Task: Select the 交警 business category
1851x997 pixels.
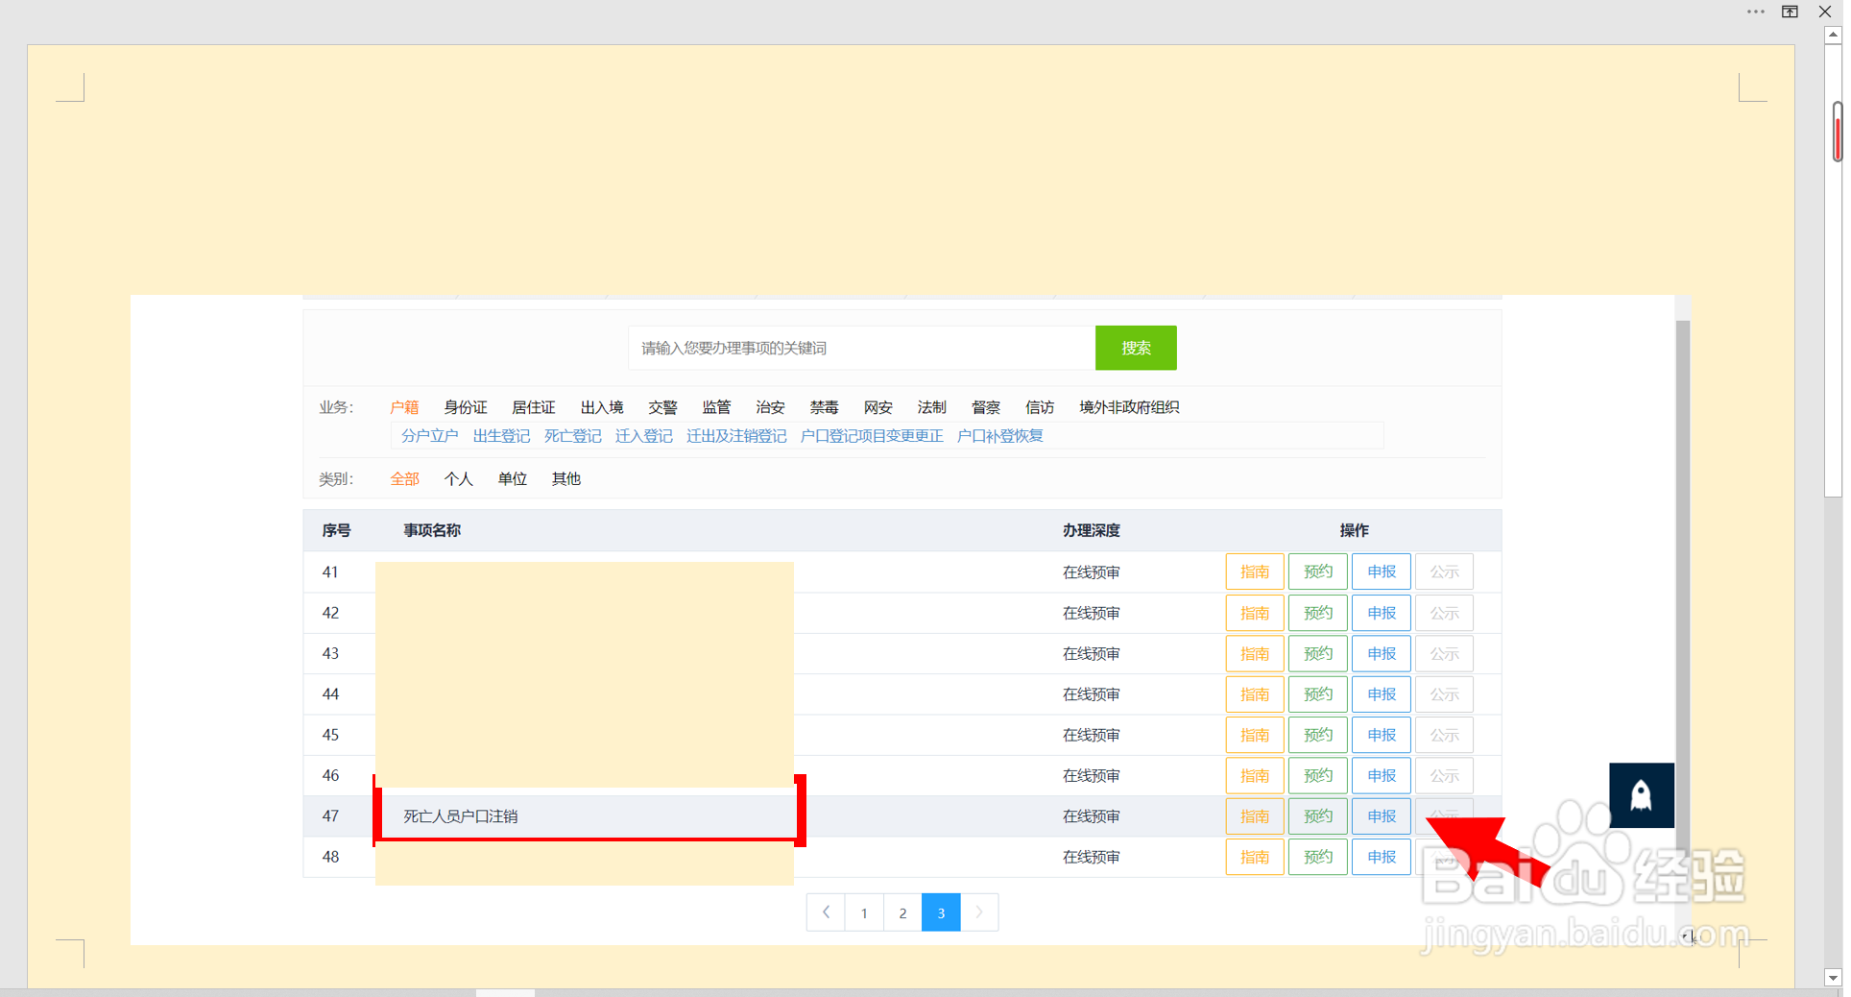Action: coord(662,407)
